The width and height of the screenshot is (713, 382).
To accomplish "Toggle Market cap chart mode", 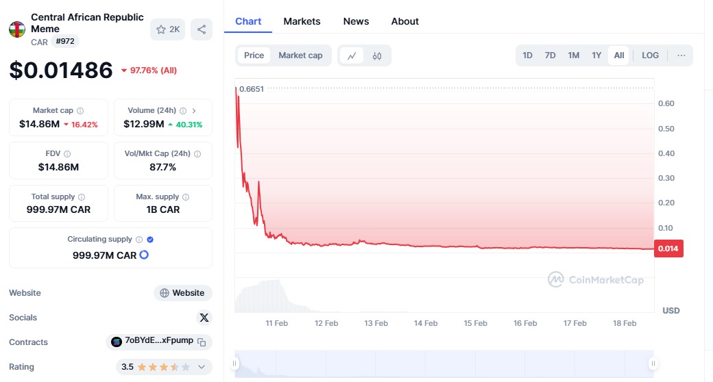I will pos(300,55).
